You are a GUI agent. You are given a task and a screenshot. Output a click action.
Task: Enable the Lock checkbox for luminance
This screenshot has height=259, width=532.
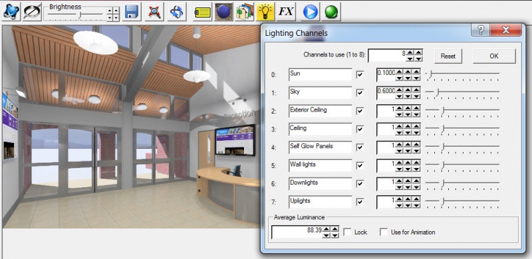point(347,232)
